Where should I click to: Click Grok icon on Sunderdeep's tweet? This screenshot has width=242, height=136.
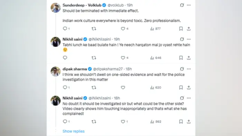[x=182, y=5]
